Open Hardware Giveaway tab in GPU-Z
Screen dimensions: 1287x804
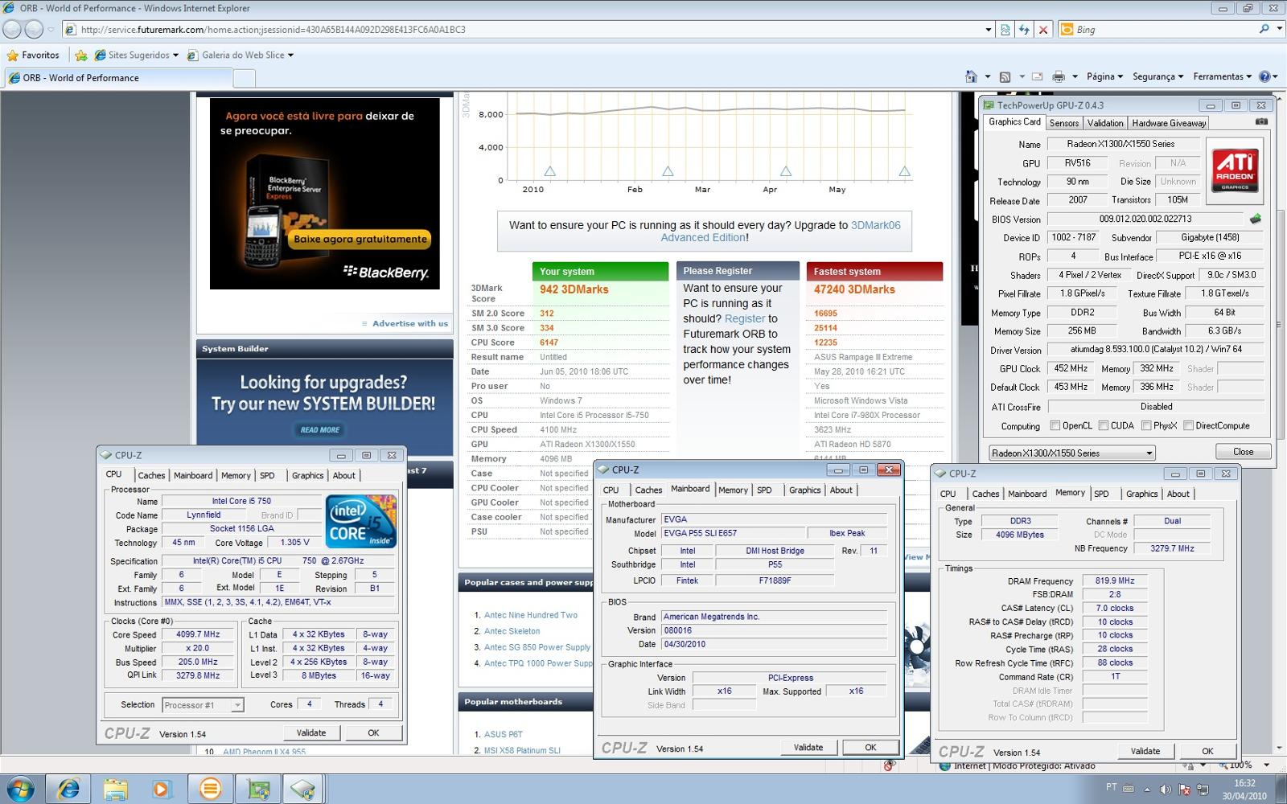click(1169, 123)
